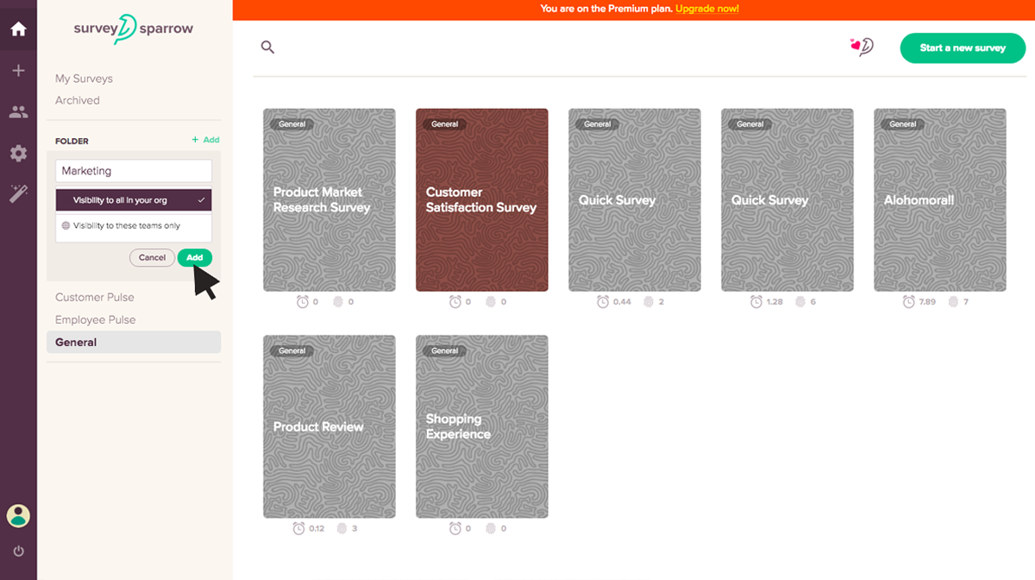This screenshot has width=1035, height=580.
Task: Click the logout power icon
Action: (x=18, y=551)
